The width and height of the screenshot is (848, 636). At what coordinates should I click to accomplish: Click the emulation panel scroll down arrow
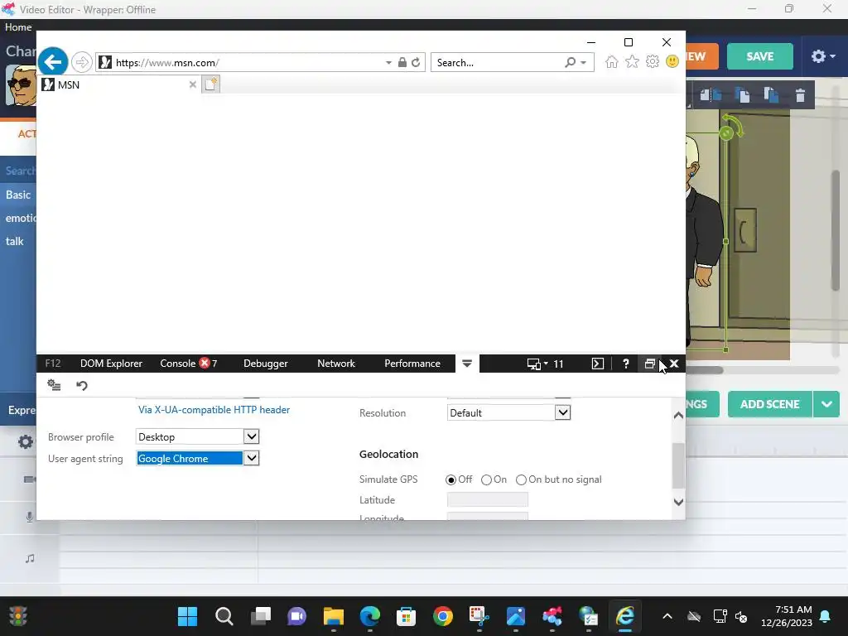[678, 502]
